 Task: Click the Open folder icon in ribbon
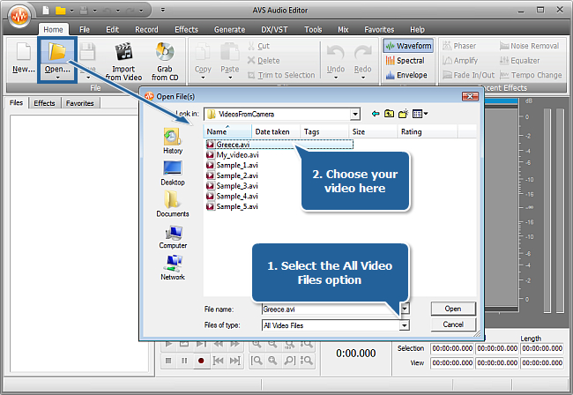[x=57, y=51]
